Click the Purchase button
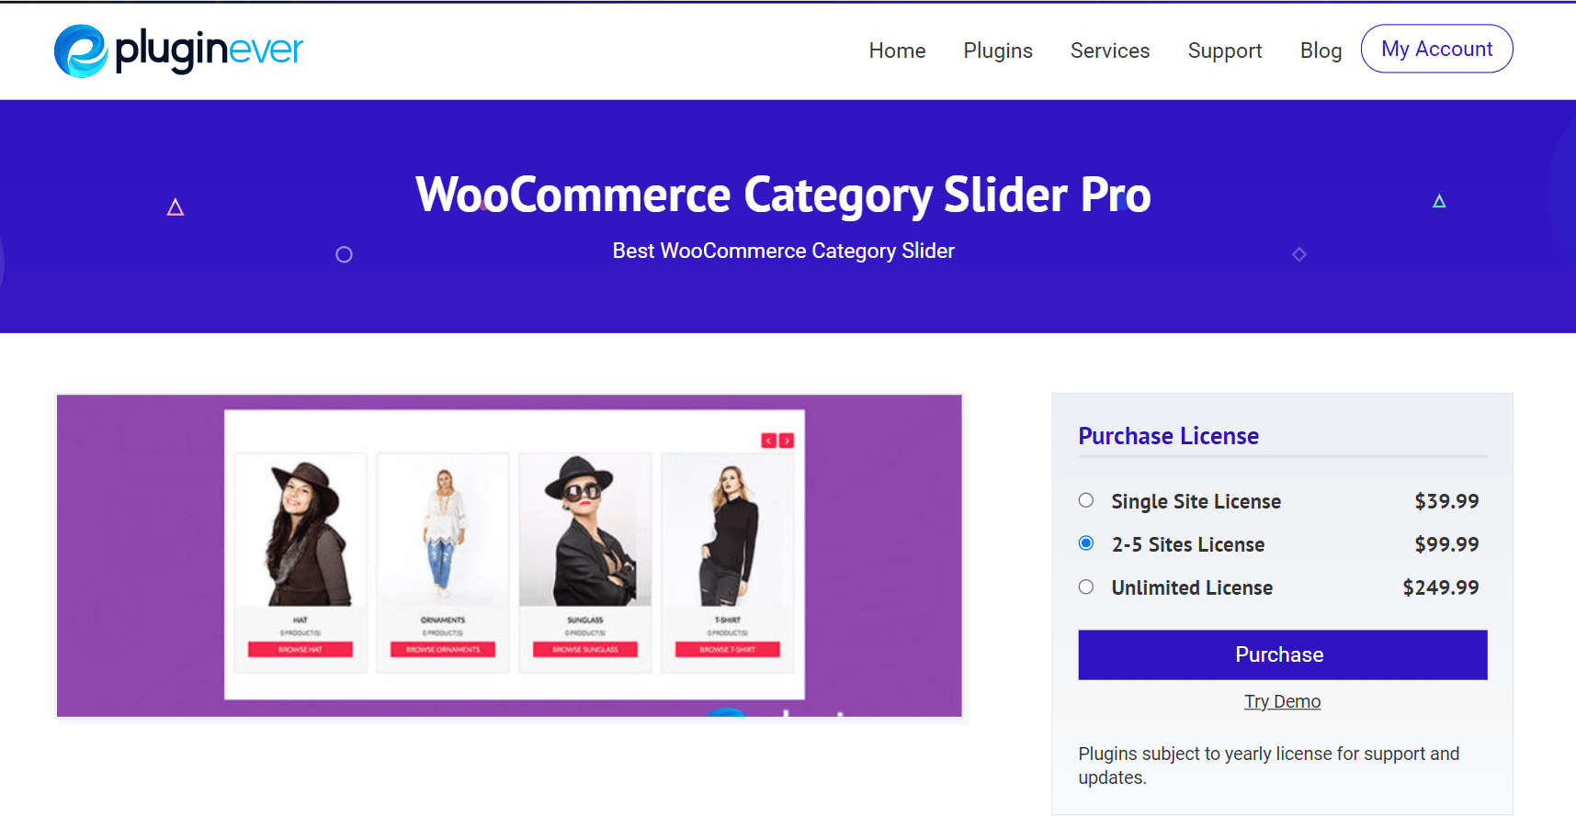 click(x=1283, y=654)
